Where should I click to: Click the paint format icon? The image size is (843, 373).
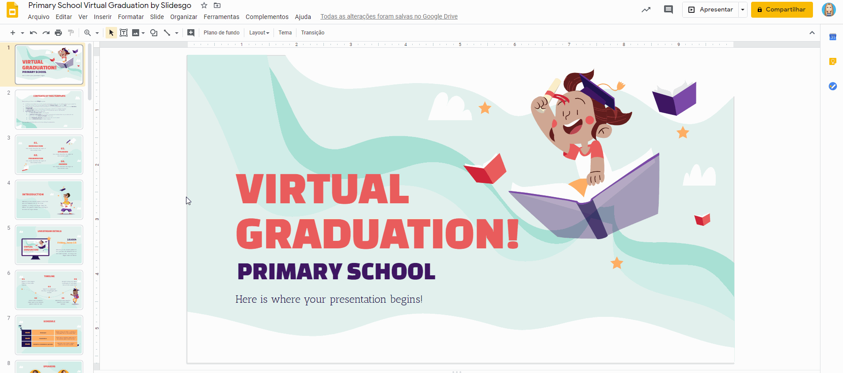[x=71, y=33]
